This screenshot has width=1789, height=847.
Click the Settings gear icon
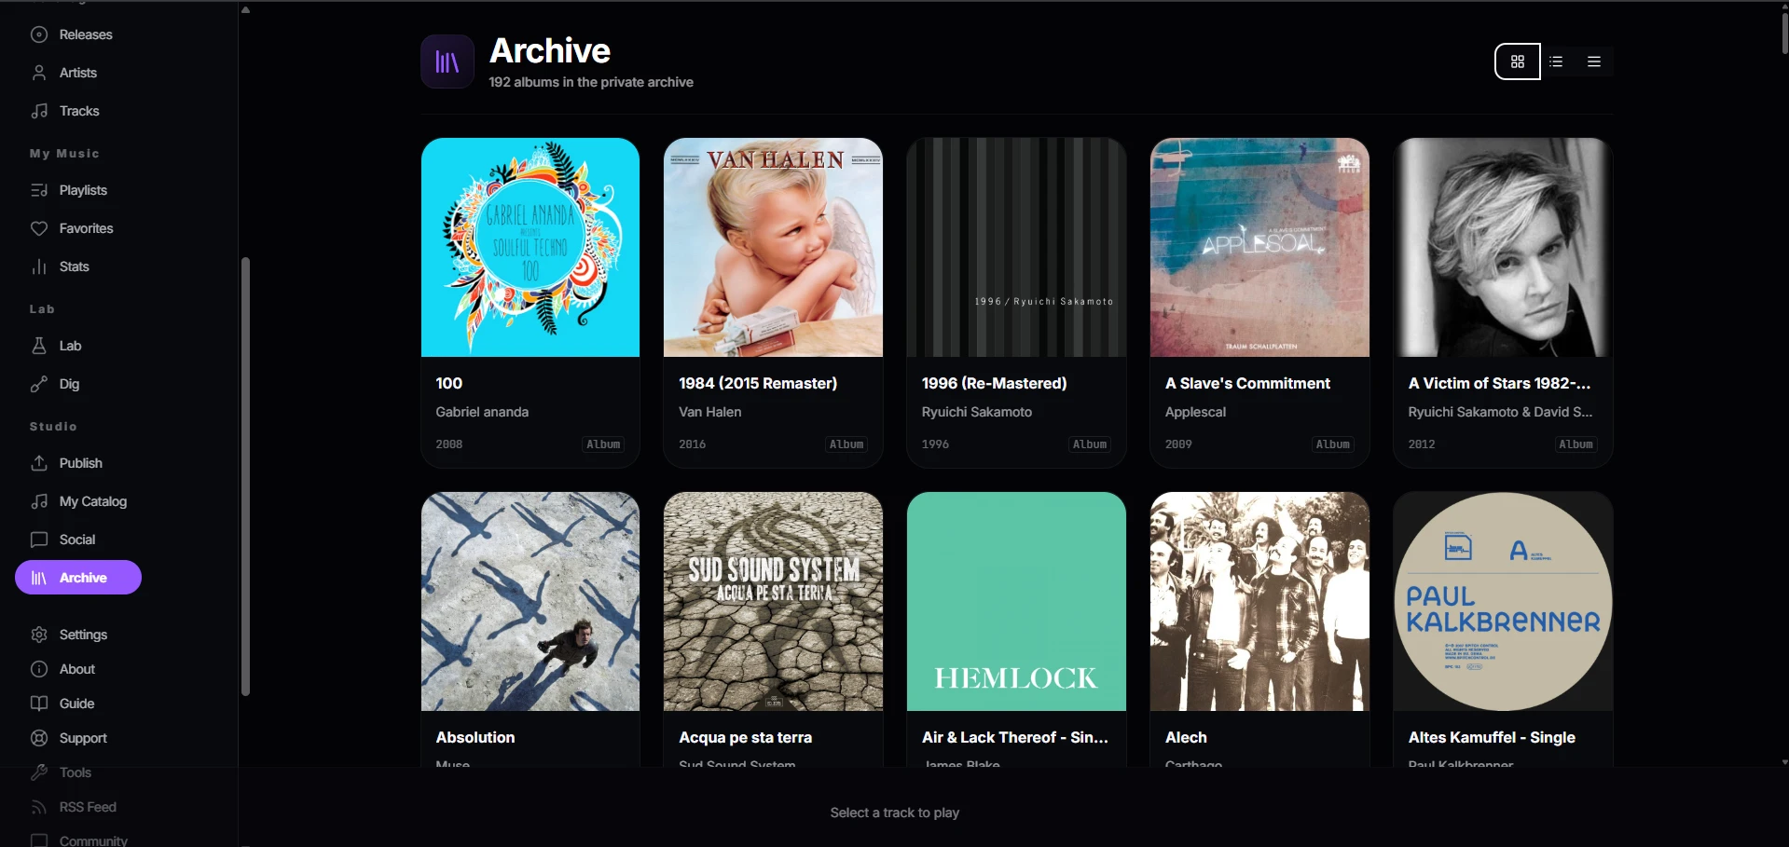point(39,635)
